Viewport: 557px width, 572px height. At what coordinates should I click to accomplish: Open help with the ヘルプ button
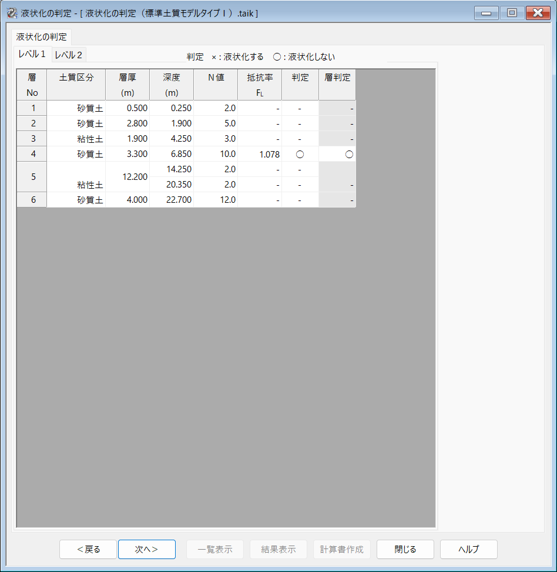click(468, 549)
